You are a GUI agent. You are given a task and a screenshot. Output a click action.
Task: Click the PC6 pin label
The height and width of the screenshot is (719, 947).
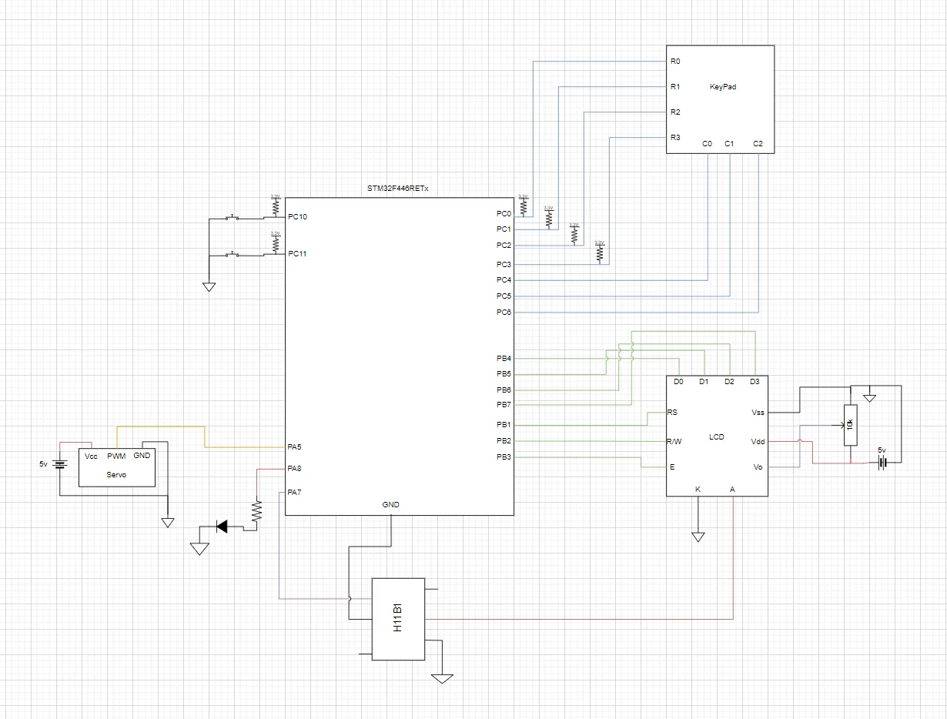point(504,312)
